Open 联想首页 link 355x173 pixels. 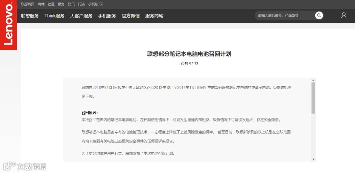click(x=28, y=4)
